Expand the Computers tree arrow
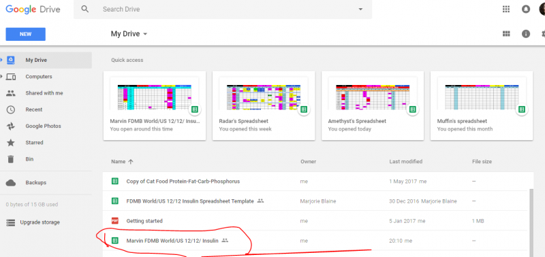The width and height of the screenshot is (545, 257). (x=1, y=76)
